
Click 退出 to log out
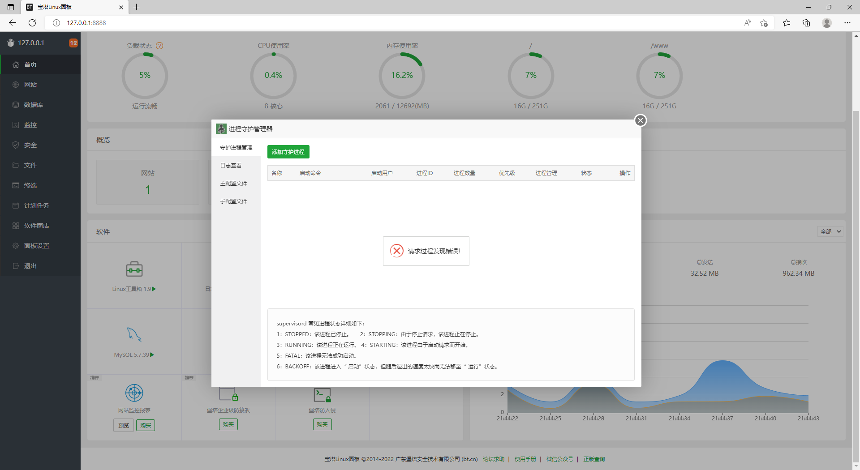pos(40,266)
